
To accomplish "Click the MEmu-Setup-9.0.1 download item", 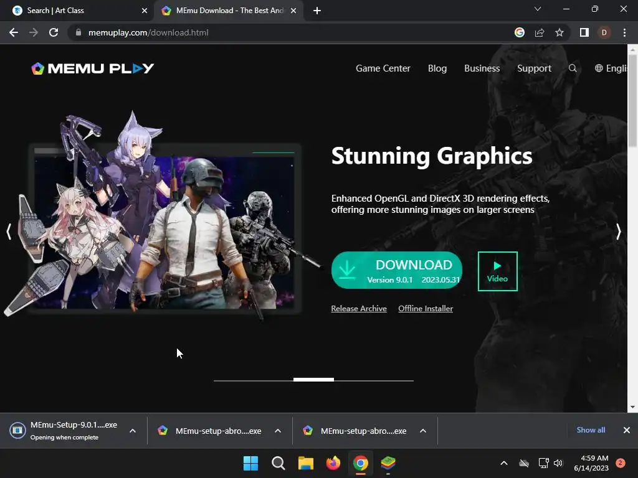I will click(x=66, y=431).
